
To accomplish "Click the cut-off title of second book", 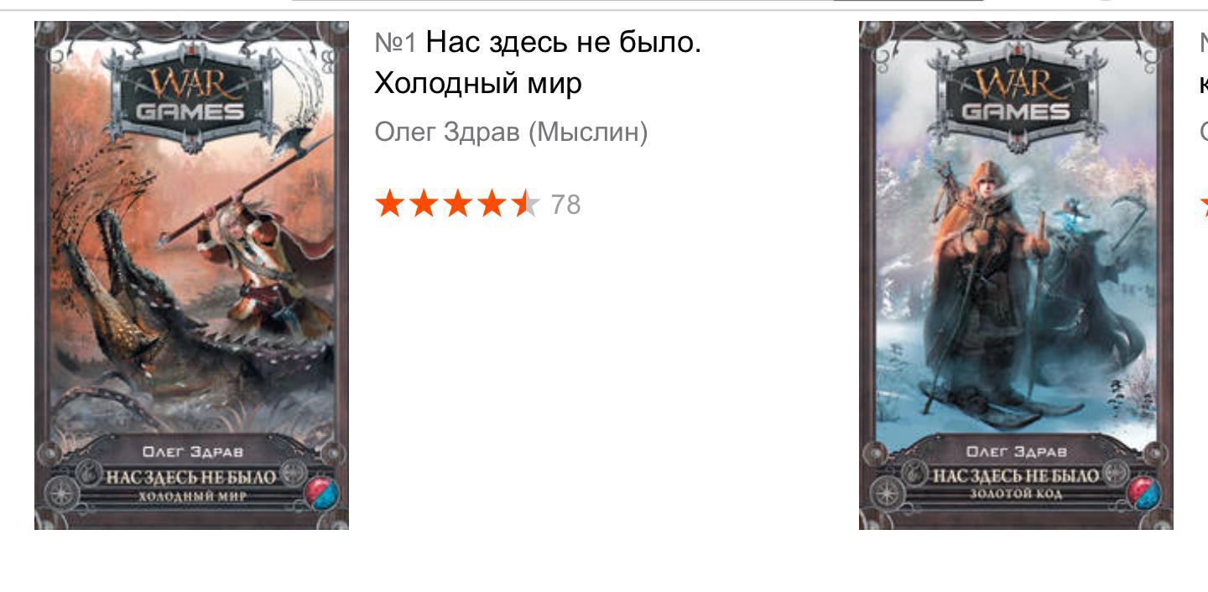I will click(x=1204, y=63).
